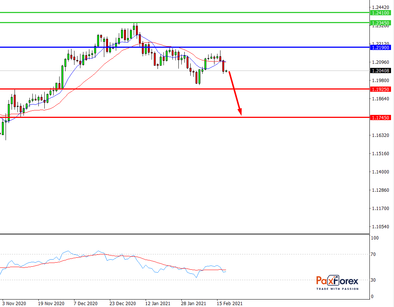Click the RSI 0 scale value

372,297
